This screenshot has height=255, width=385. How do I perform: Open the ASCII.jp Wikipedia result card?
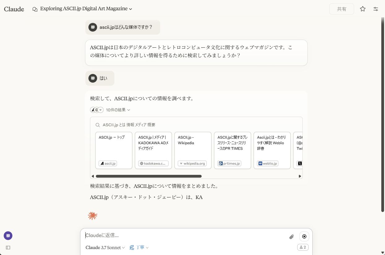coord(193,150)
